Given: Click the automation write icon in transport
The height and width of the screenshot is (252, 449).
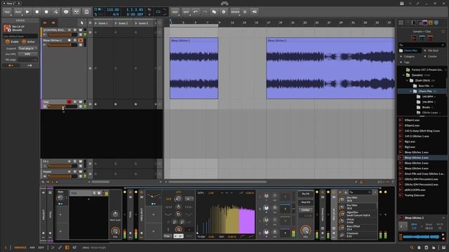Looking at the screenshot, I should click(x=56, y=12).
